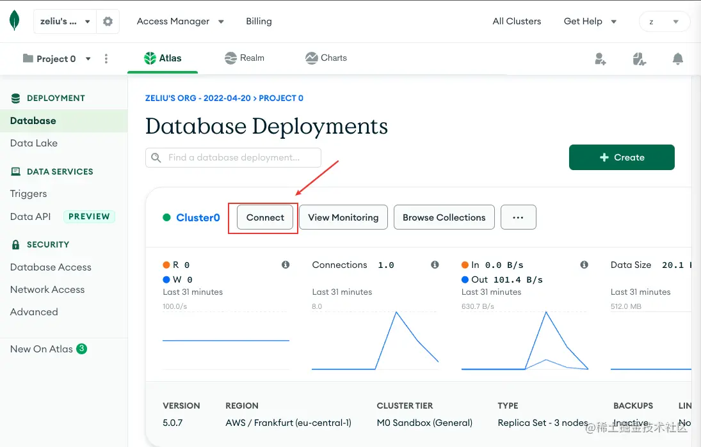Click the Data Size label
701x447 pixels.
pyautogui.click(x=631, y=265)
